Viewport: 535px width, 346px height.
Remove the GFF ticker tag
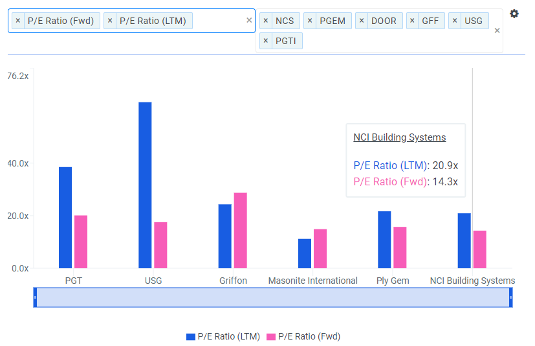point(412,21)
